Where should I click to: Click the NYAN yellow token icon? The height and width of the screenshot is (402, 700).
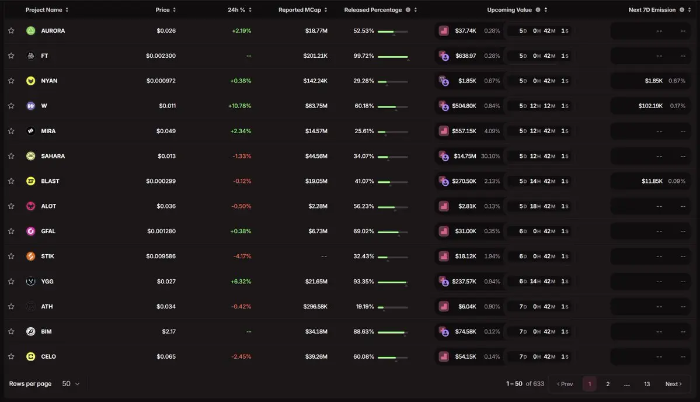click(x=31, y=81)
